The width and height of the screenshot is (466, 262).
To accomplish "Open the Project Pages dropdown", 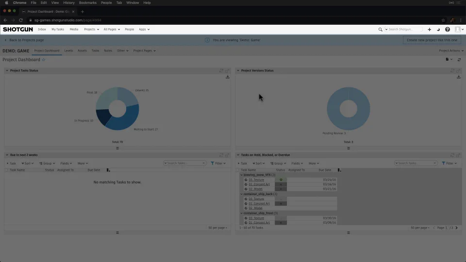I will tap(145, 51).
